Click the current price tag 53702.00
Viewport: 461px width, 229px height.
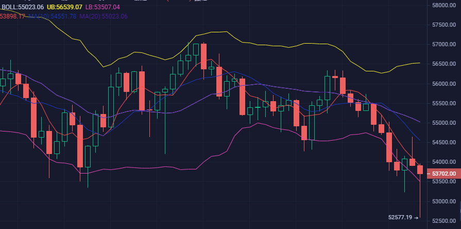[x=443, y=174]
